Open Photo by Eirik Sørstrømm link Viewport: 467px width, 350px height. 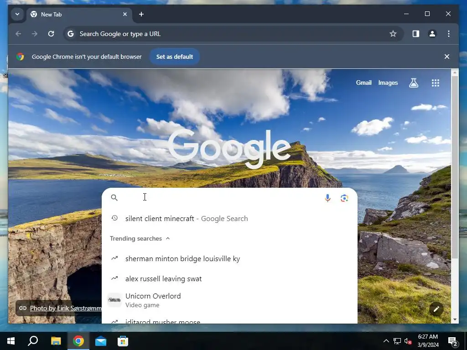click(66, 308)
